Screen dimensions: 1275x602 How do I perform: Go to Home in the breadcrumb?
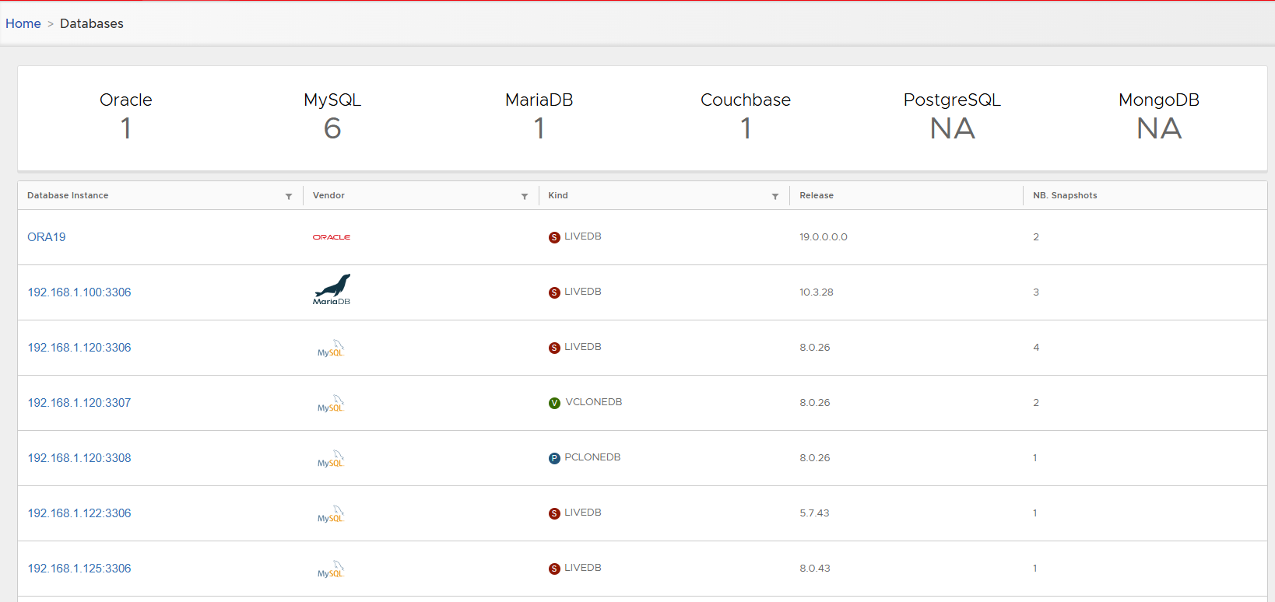[x=23, y=23]
